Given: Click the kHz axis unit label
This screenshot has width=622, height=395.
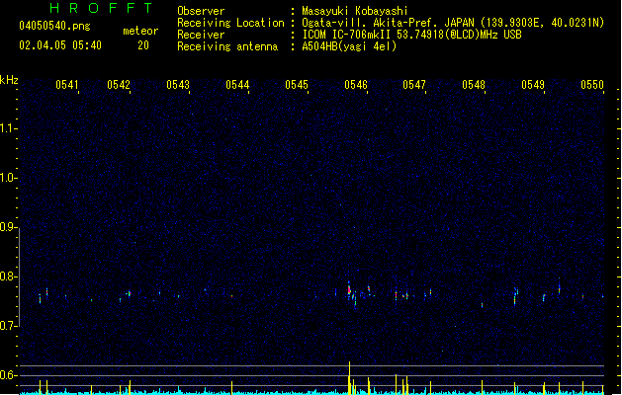Looking at the screenshot, I should coord(9,80).
